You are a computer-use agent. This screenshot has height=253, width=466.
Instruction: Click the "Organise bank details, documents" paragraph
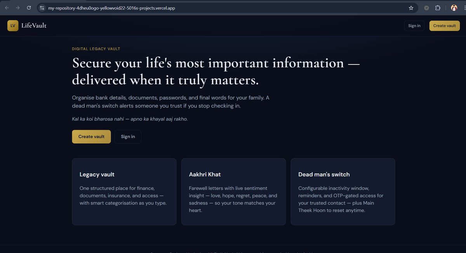pyautogui.click(x=170, y=102)
